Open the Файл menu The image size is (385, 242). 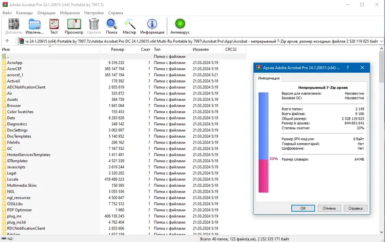coord(7,13)
